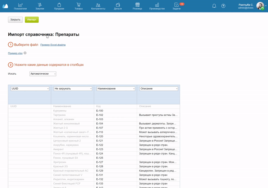Open the Контрагенты counterparties icon
The image size is (268, 188).
[98, 6]
